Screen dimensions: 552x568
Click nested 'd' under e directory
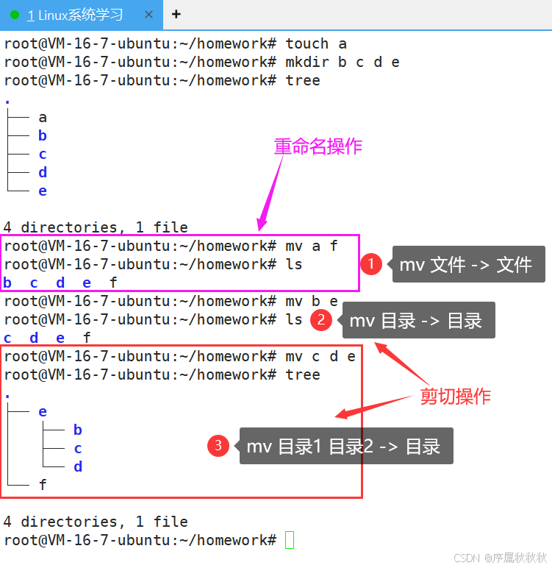(x=78, y=466)
